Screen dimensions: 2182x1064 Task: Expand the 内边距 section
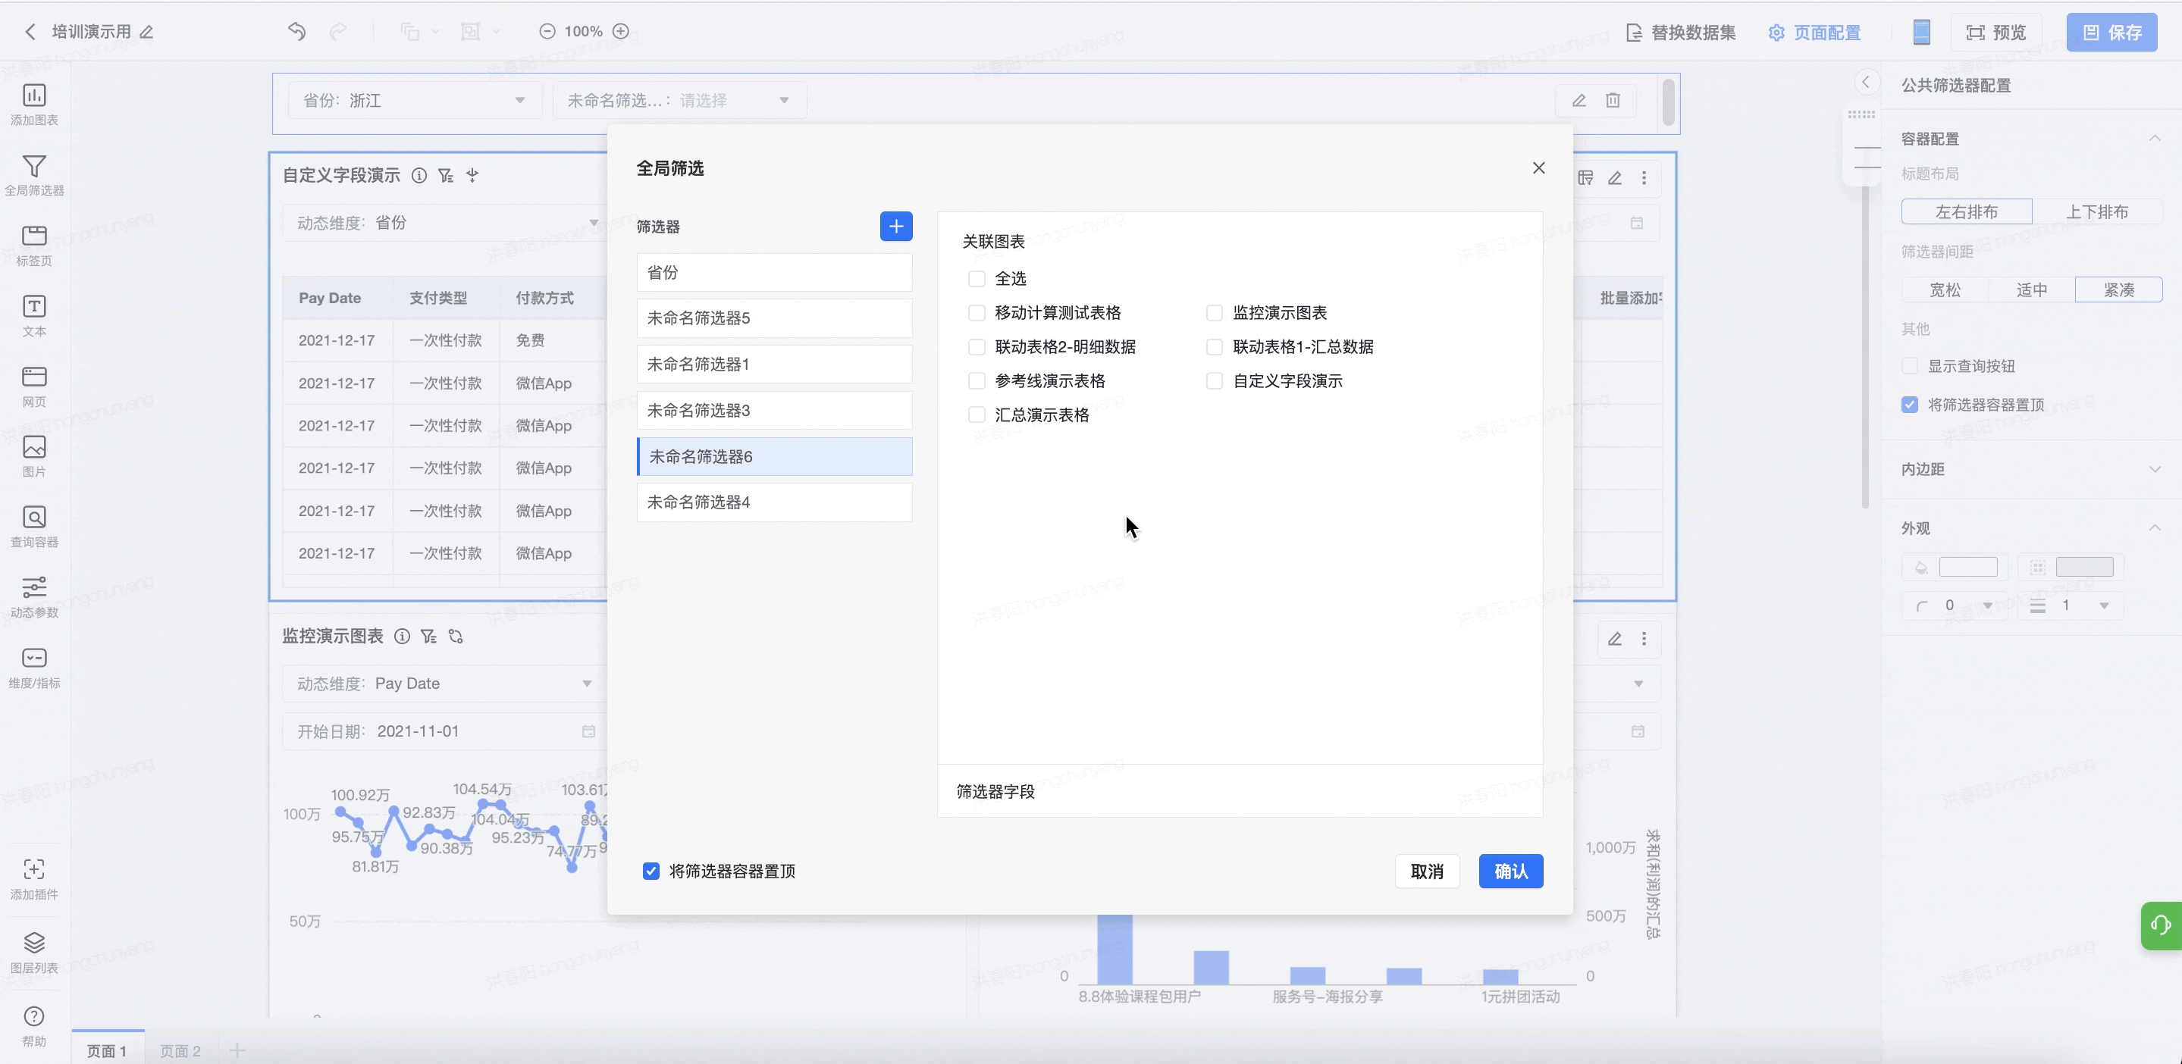point(2154,469)
